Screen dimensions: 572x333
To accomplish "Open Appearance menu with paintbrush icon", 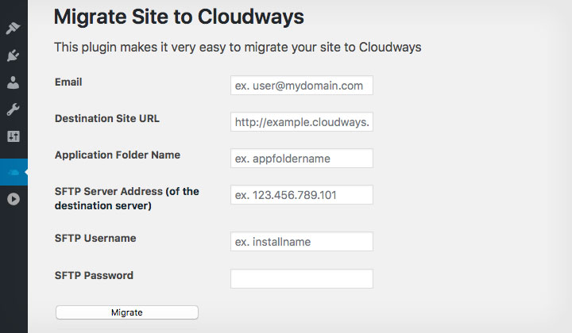I will click(x=14, y=28).
